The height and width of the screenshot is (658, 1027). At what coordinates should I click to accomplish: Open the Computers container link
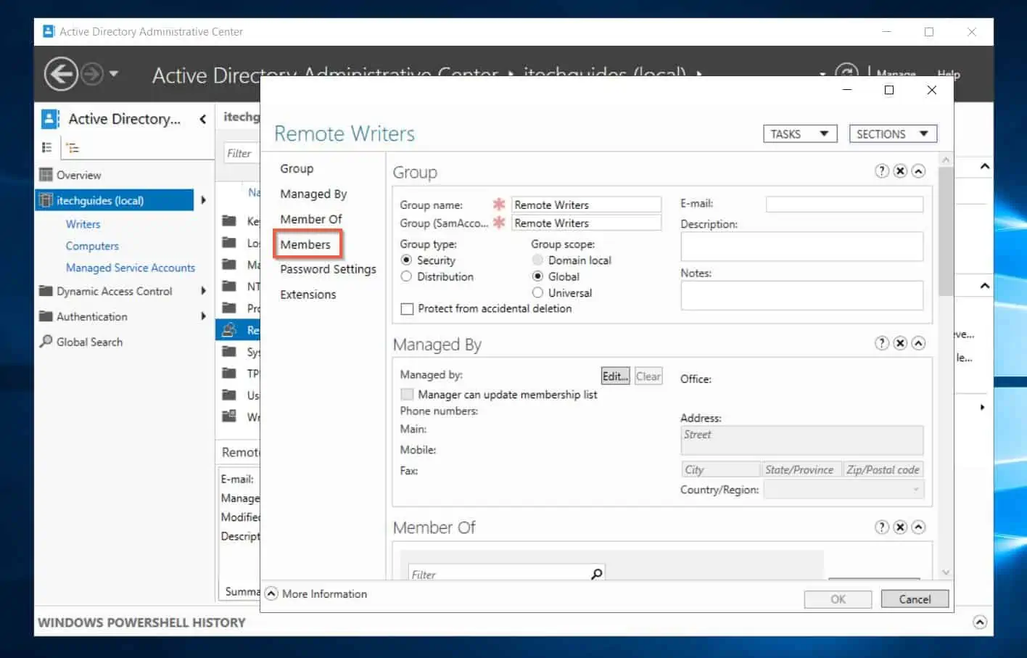[x=92, y=246]
